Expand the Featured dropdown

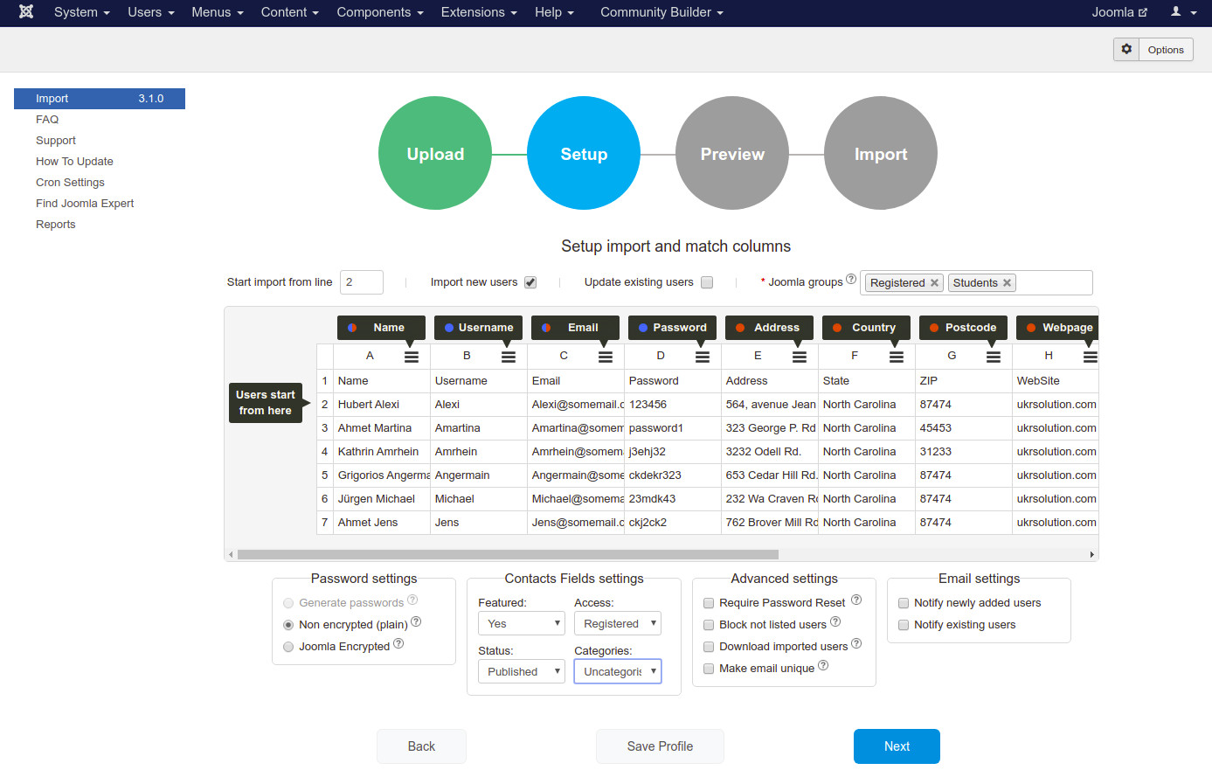pyautogui.click(x=522, y=623)
